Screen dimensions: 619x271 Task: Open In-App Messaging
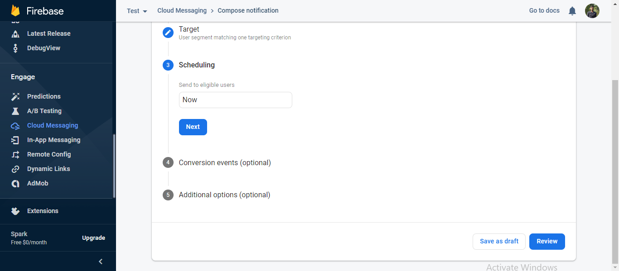(16, 140)
